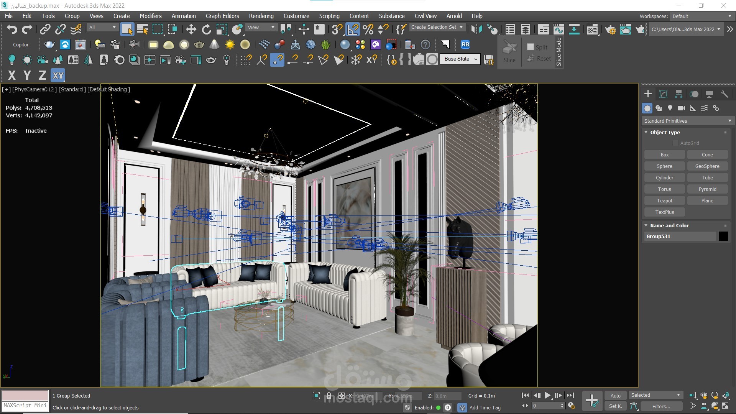Open the Modify panel tab icon
The height and width of the screenshot is (414, 736).
(x=663, y=94)
